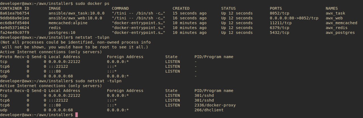The height and width of the screenshot is (118, 363).
Task: Click the STATUS column header
Action: tap(228, 8)
